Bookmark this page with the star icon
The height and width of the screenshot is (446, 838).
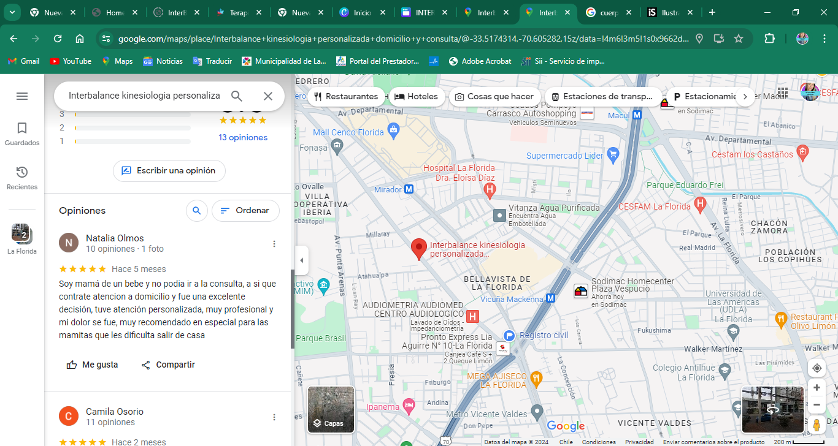point(739,39)
